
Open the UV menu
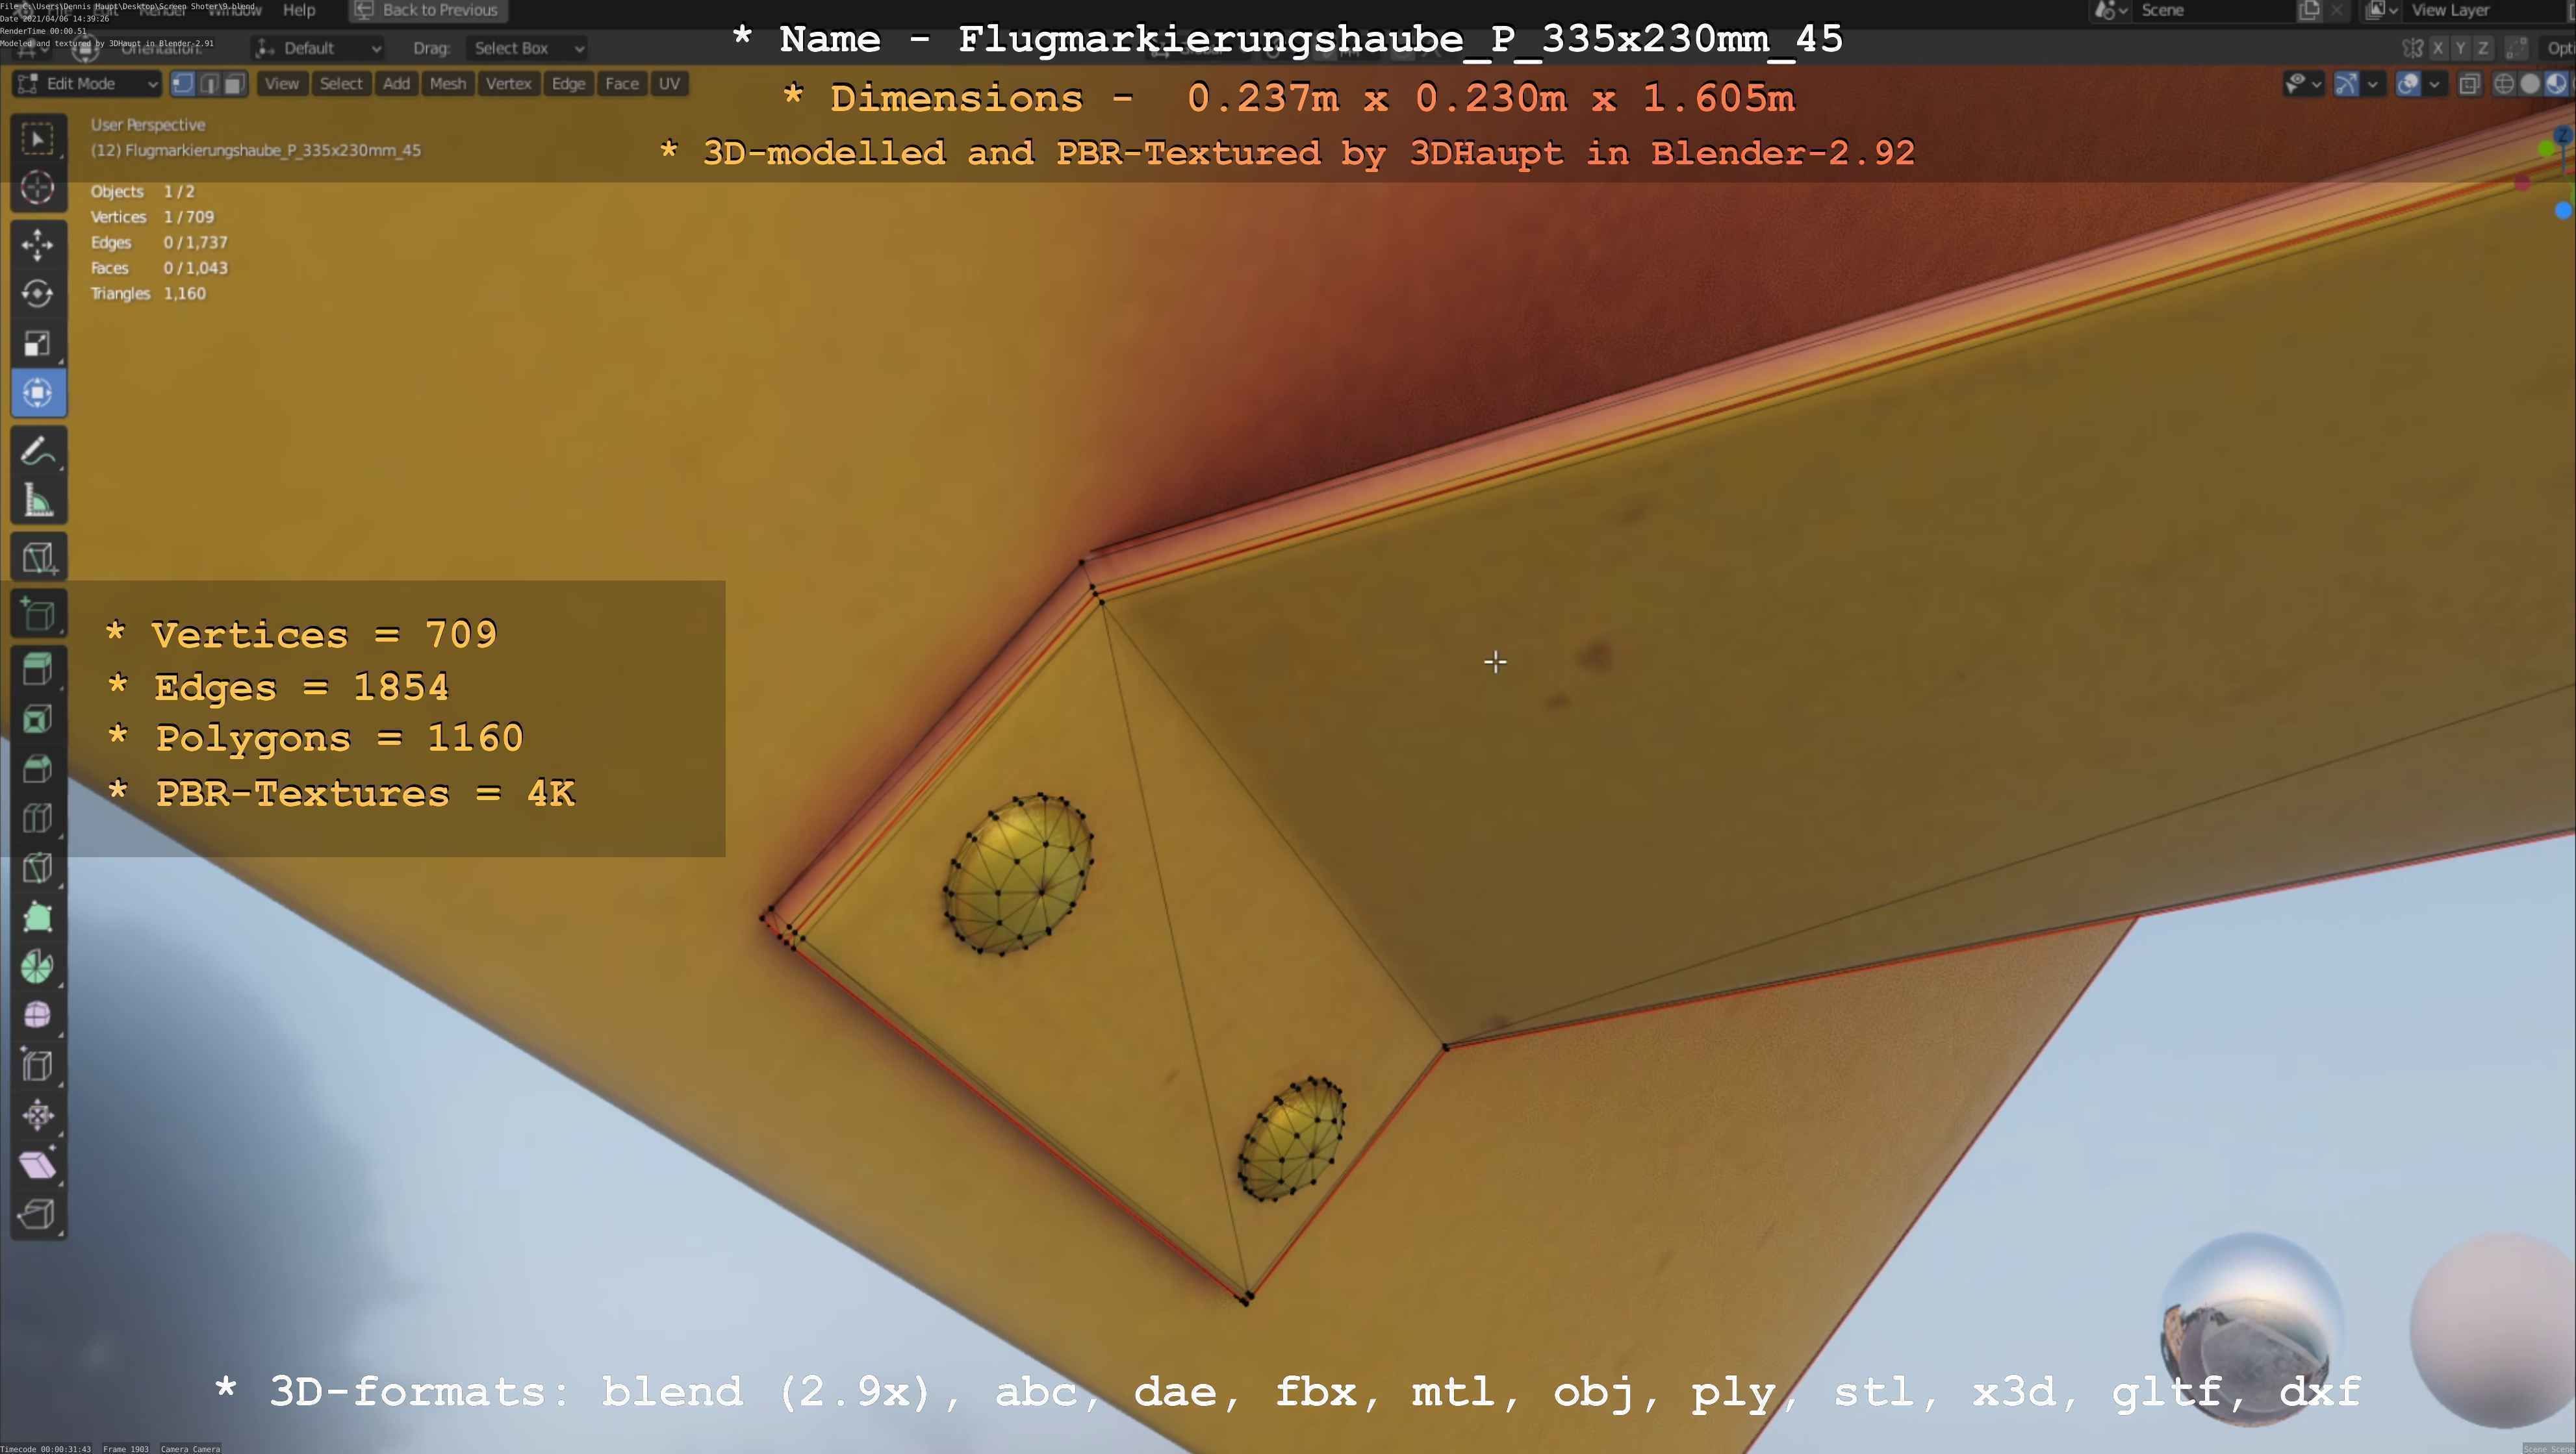[x=669, y=84]
